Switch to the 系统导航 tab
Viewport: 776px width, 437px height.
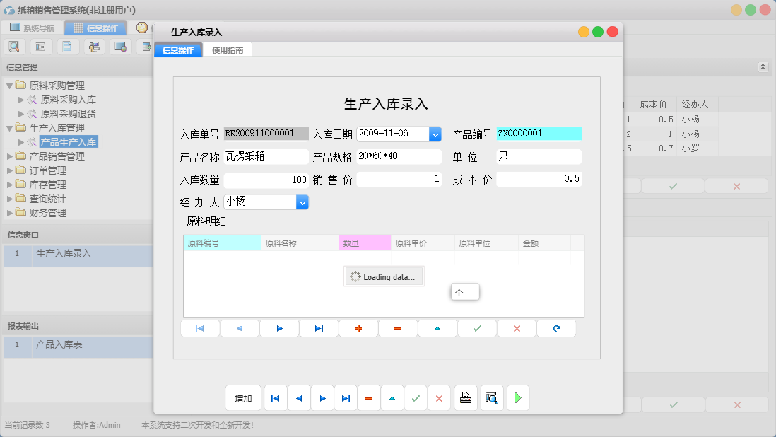click(37, 27)
